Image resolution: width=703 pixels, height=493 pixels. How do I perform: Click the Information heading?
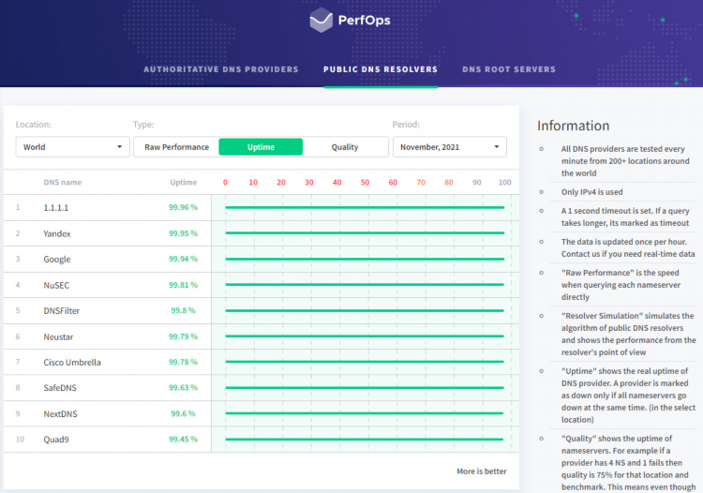pyautogui.click(x=573, y=126)
